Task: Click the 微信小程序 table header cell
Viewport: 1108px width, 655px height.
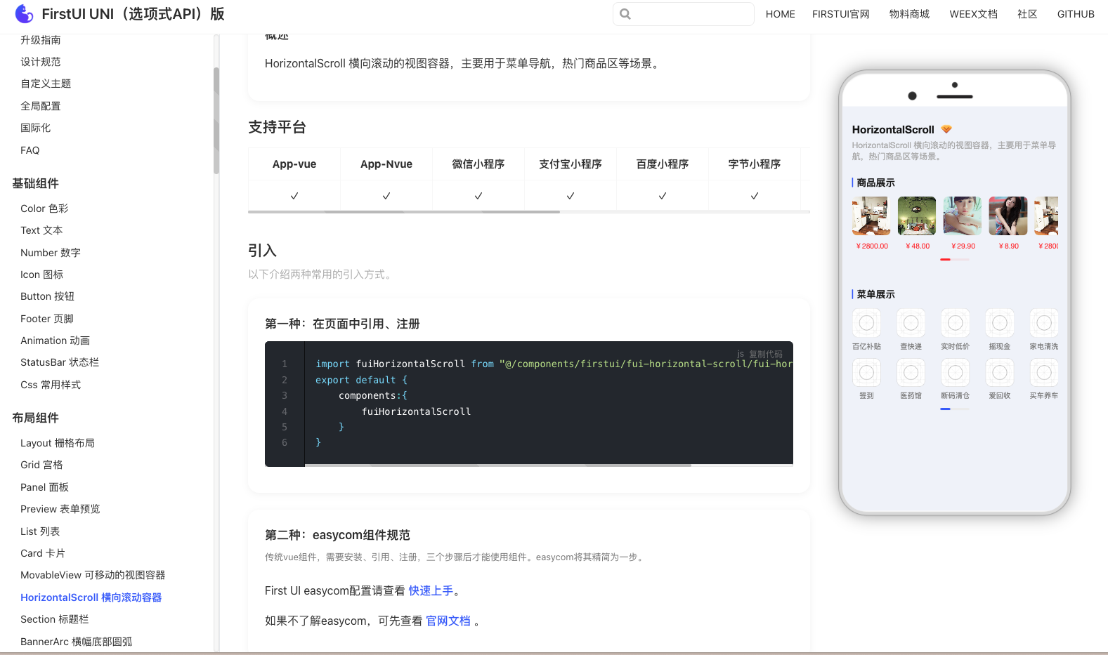Action: 478,164
